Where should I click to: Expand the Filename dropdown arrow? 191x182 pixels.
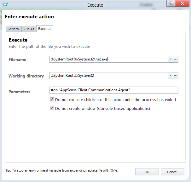(171, 59)
